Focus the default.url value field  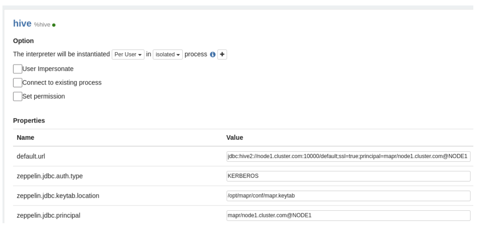348,156
